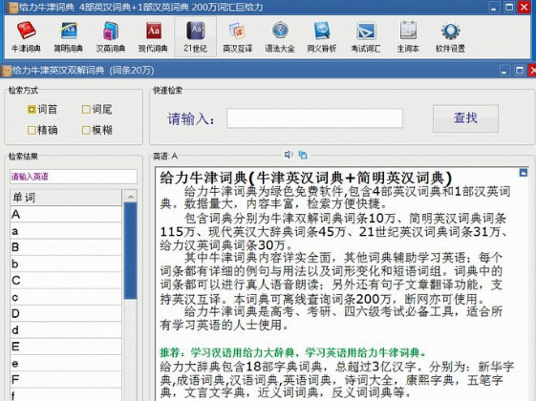Screen dimensions: 536x401
Task: Open the 语法大全 compass icon
Action: click(x=280, y=36)
